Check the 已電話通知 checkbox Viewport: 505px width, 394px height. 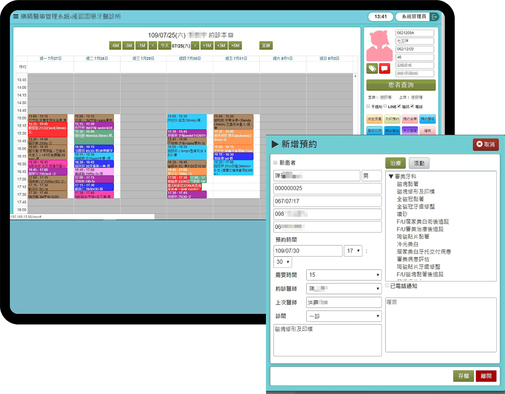point(388,286)
